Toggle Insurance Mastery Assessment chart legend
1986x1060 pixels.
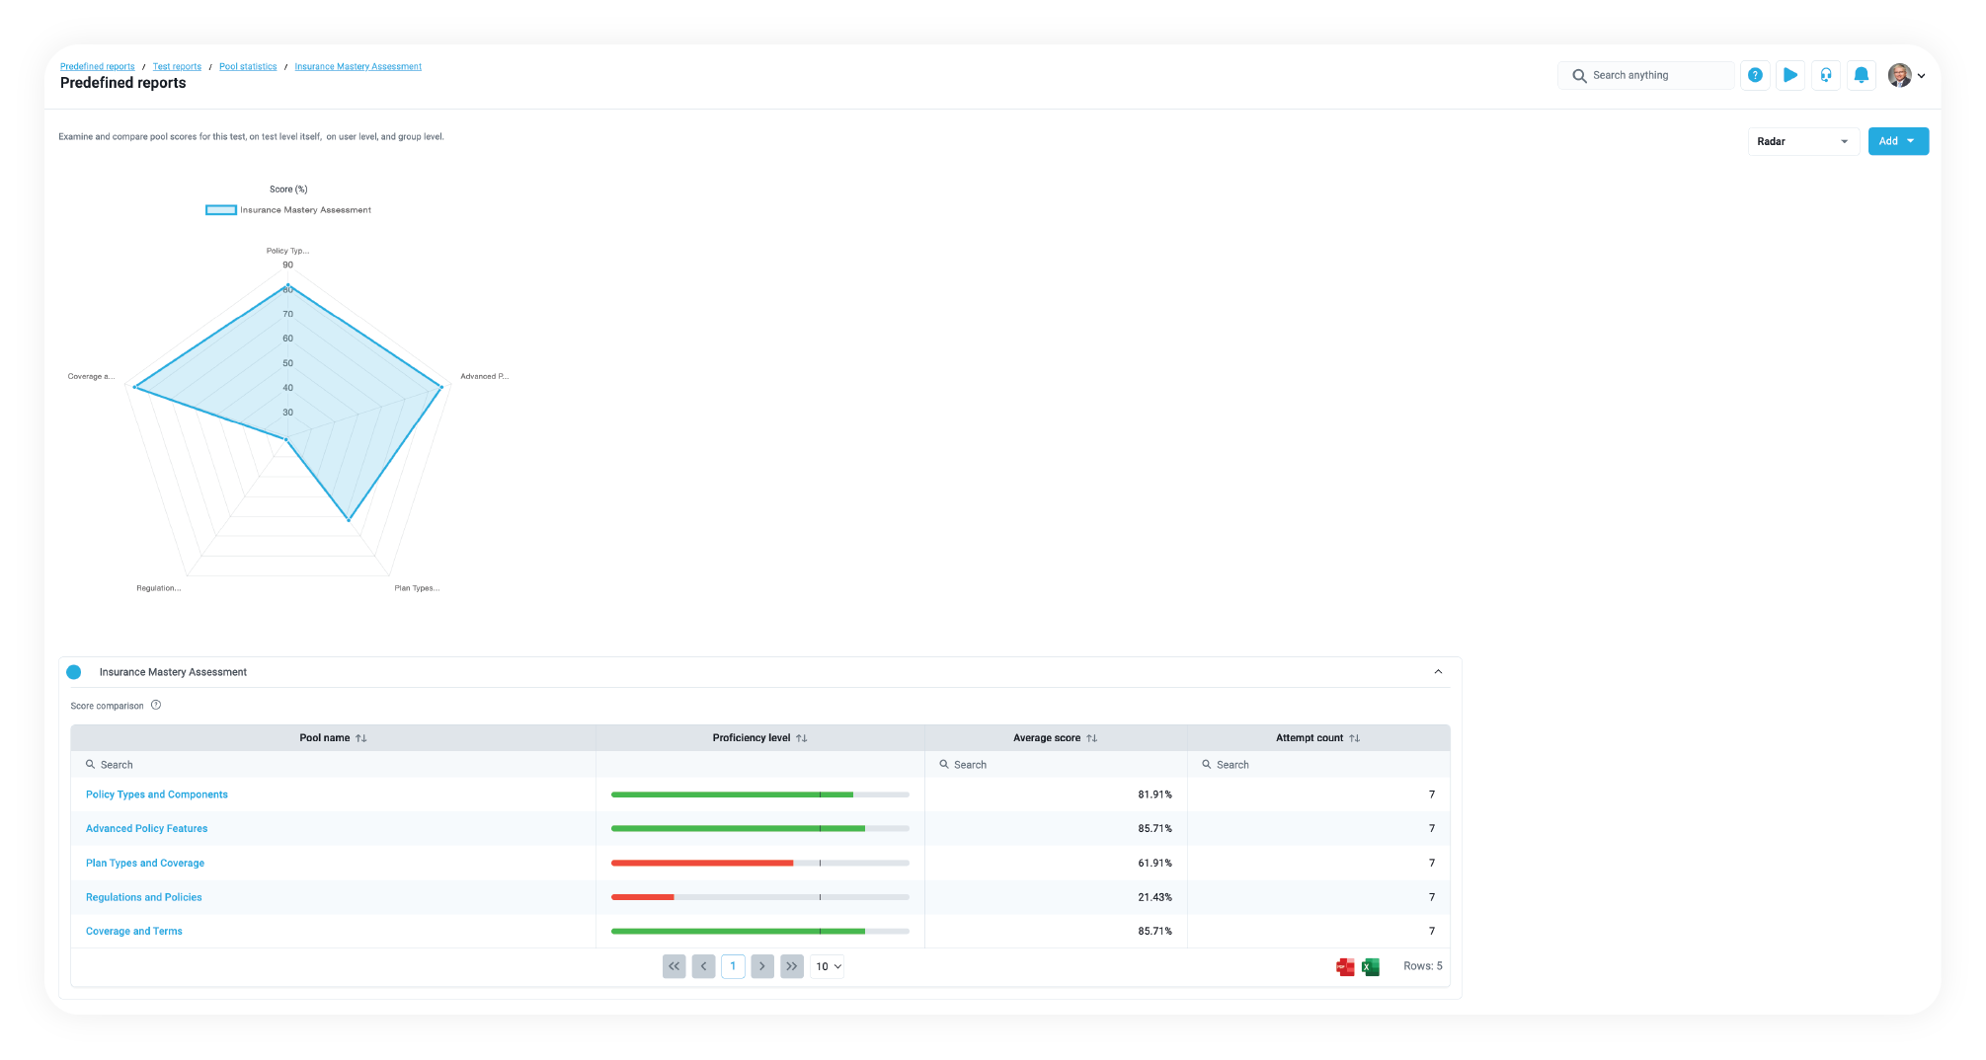[x=221, y=210]
